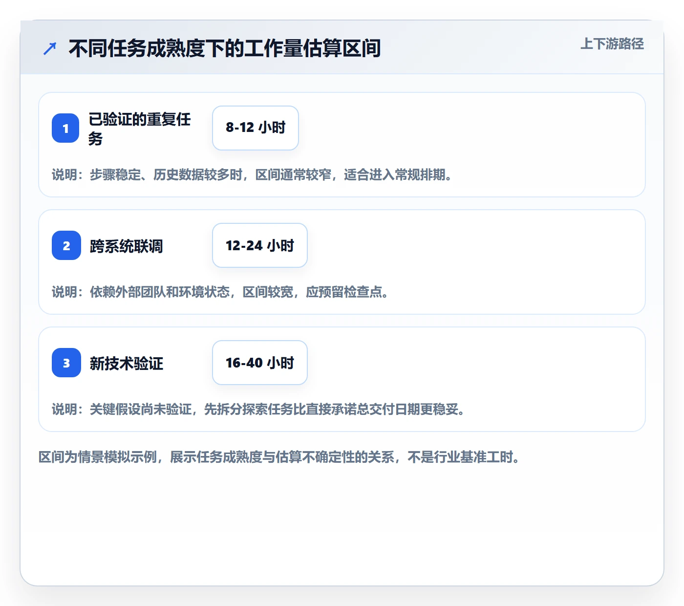Click the note starting 说明：依赖外部团队
The image size is (684, 606).
tap(220, 292)
